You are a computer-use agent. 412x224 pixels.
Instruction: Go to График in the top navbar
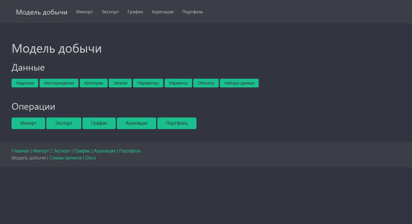(135, 12)
